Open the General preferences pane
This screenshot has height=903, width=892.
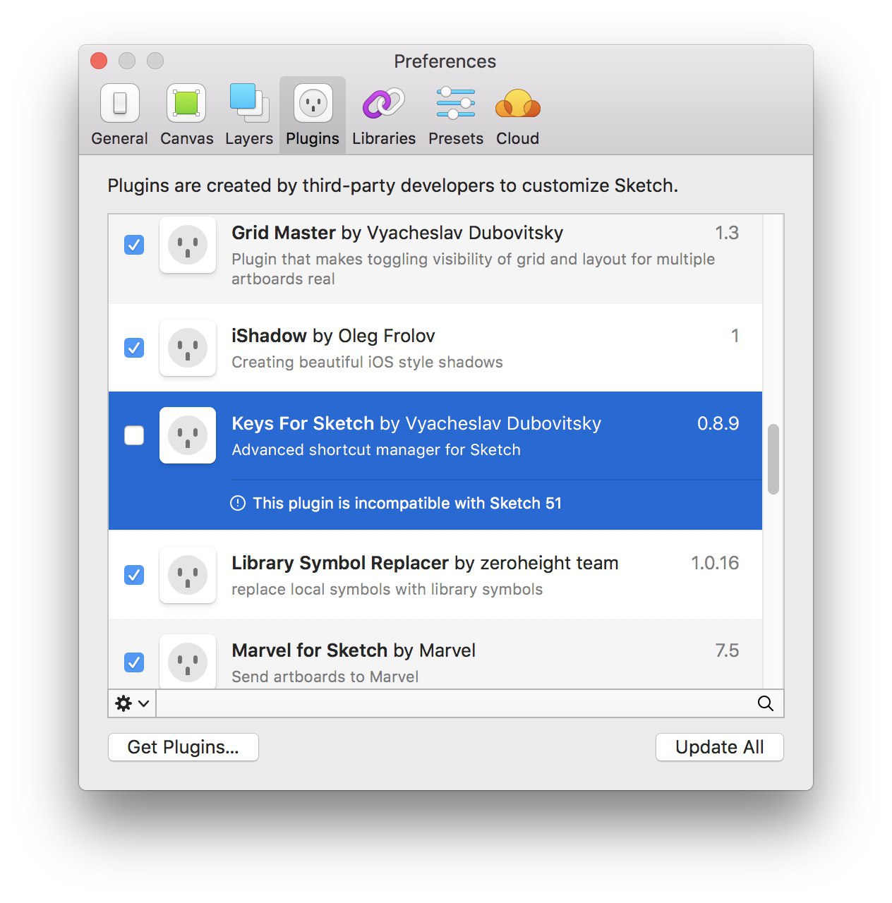click(119, 115)
